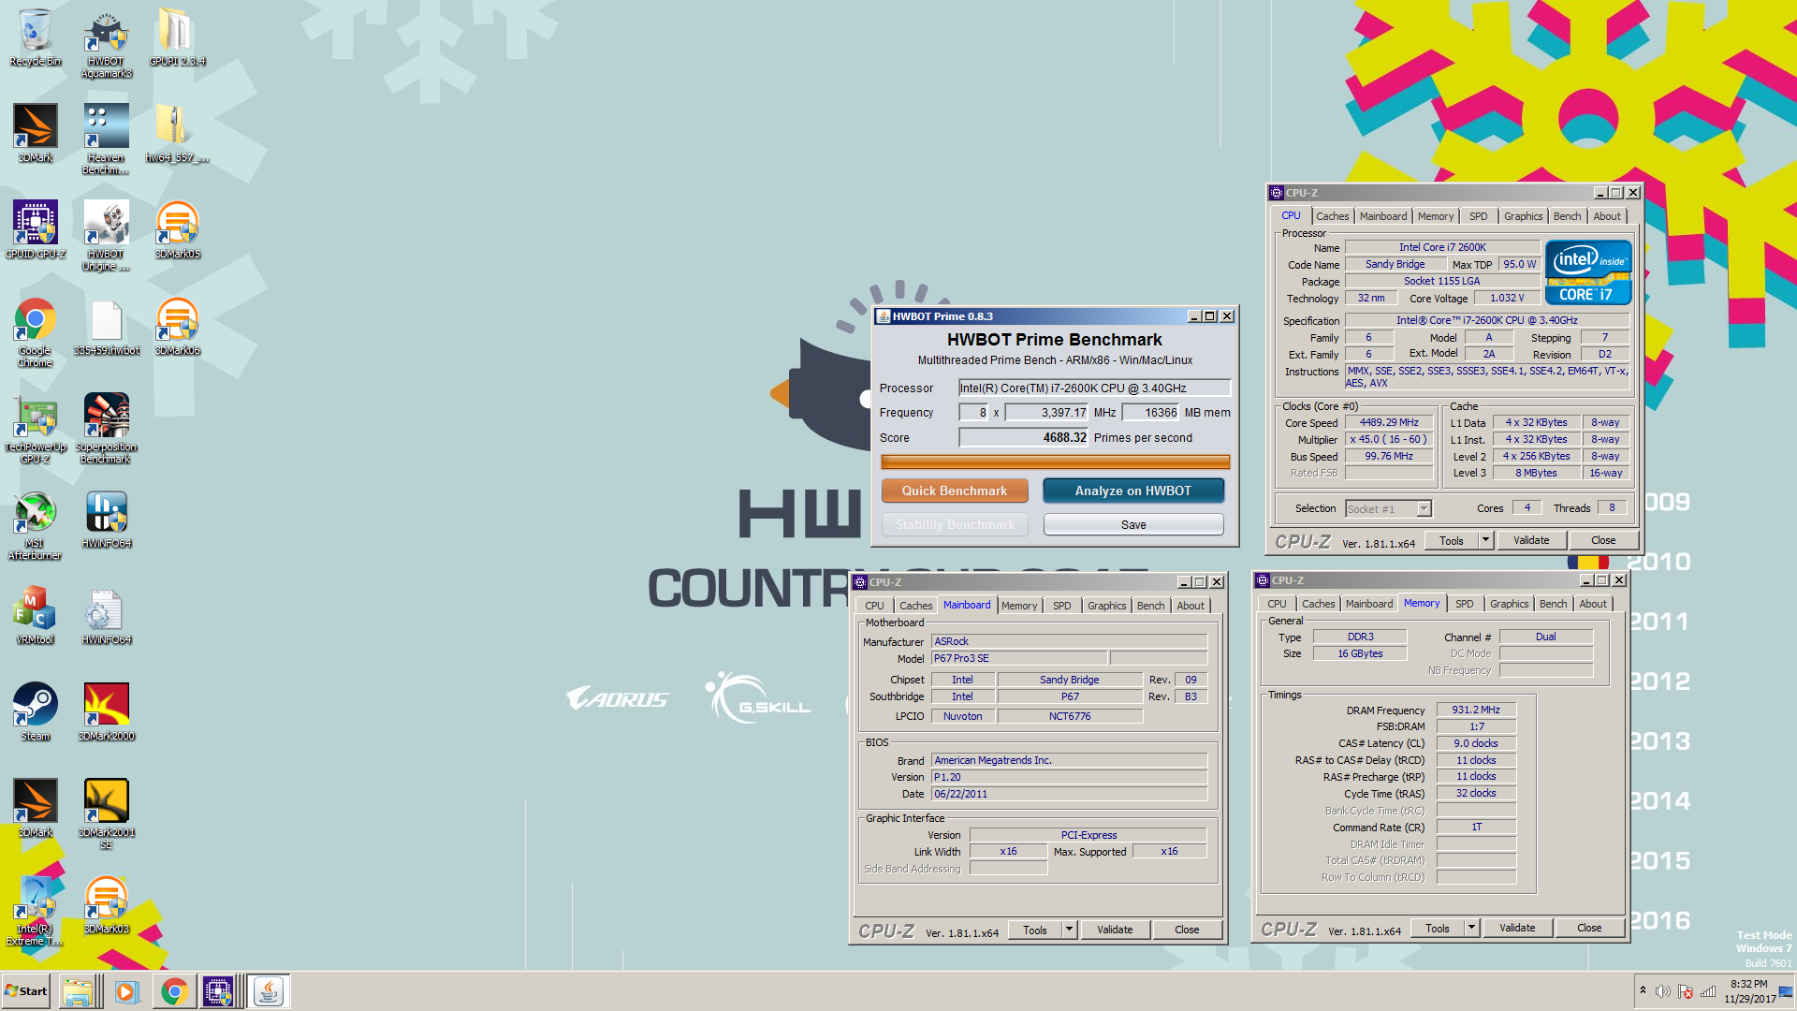The height and width of the screenshot is (1011, 1797).
Task: Click the Core Speed value 4489.29 MHz
Action: tap(1389, 423)
